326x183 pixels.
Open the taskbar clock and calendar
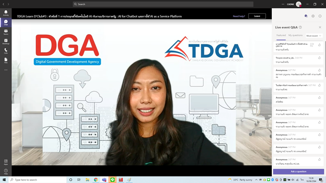click(x=311, y=180)
